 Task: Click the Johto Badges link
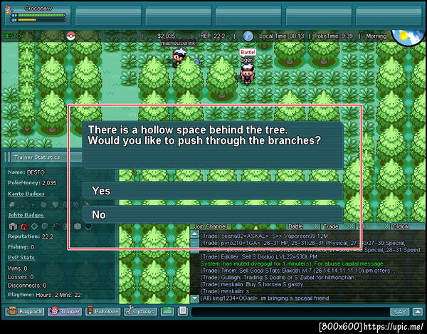[x=26, y=215]
